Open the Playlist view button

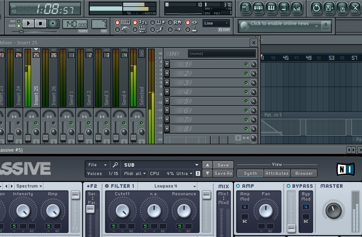pyautogui.click(x=246, y=8)
